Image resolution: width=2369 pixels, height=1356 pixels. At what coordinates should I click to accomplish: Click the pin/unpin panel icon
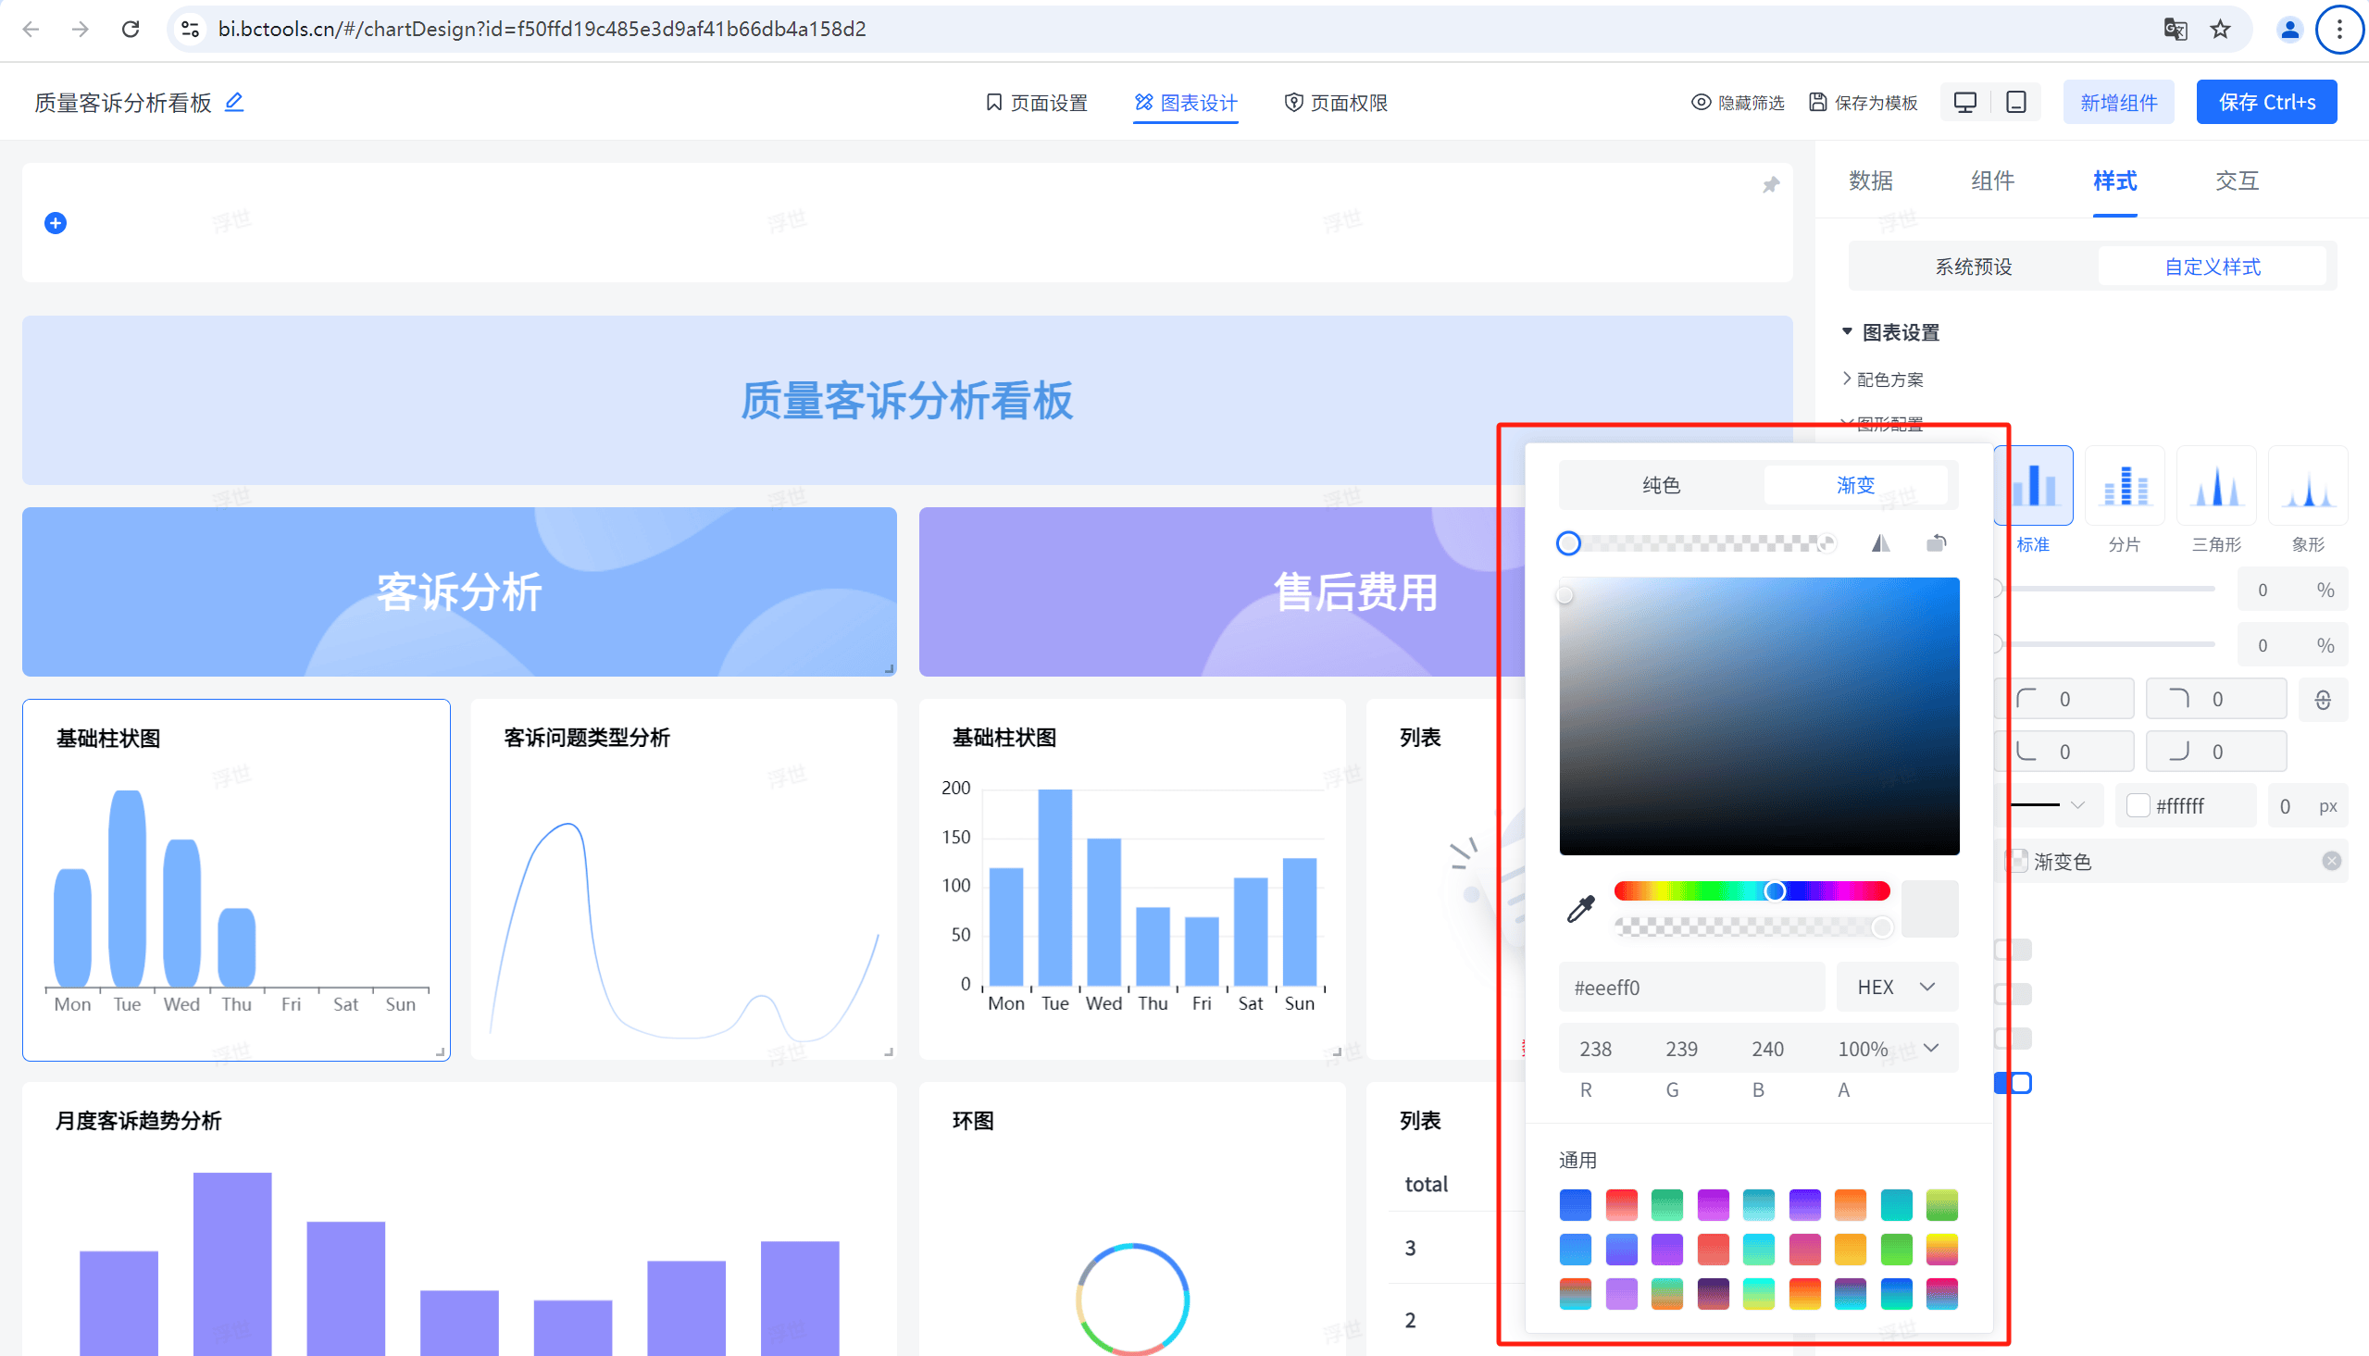(1770, 183)
